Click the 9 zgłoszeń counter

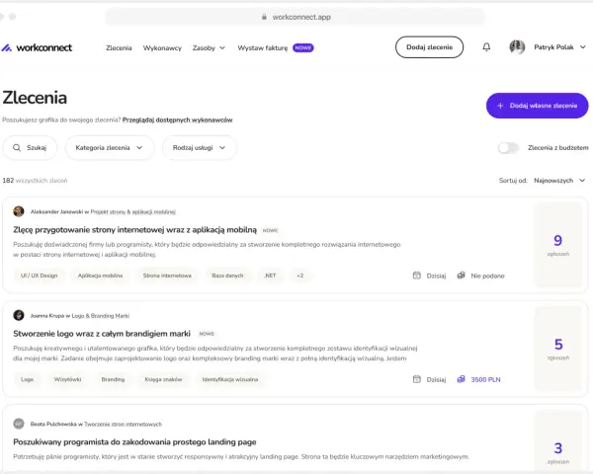[557, 245]
